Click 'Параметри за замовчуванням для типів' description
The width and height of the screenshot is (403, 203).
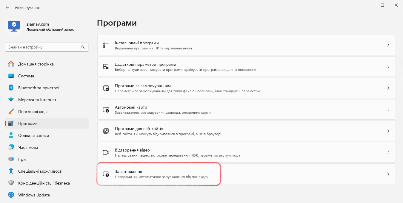pos(187,91)
